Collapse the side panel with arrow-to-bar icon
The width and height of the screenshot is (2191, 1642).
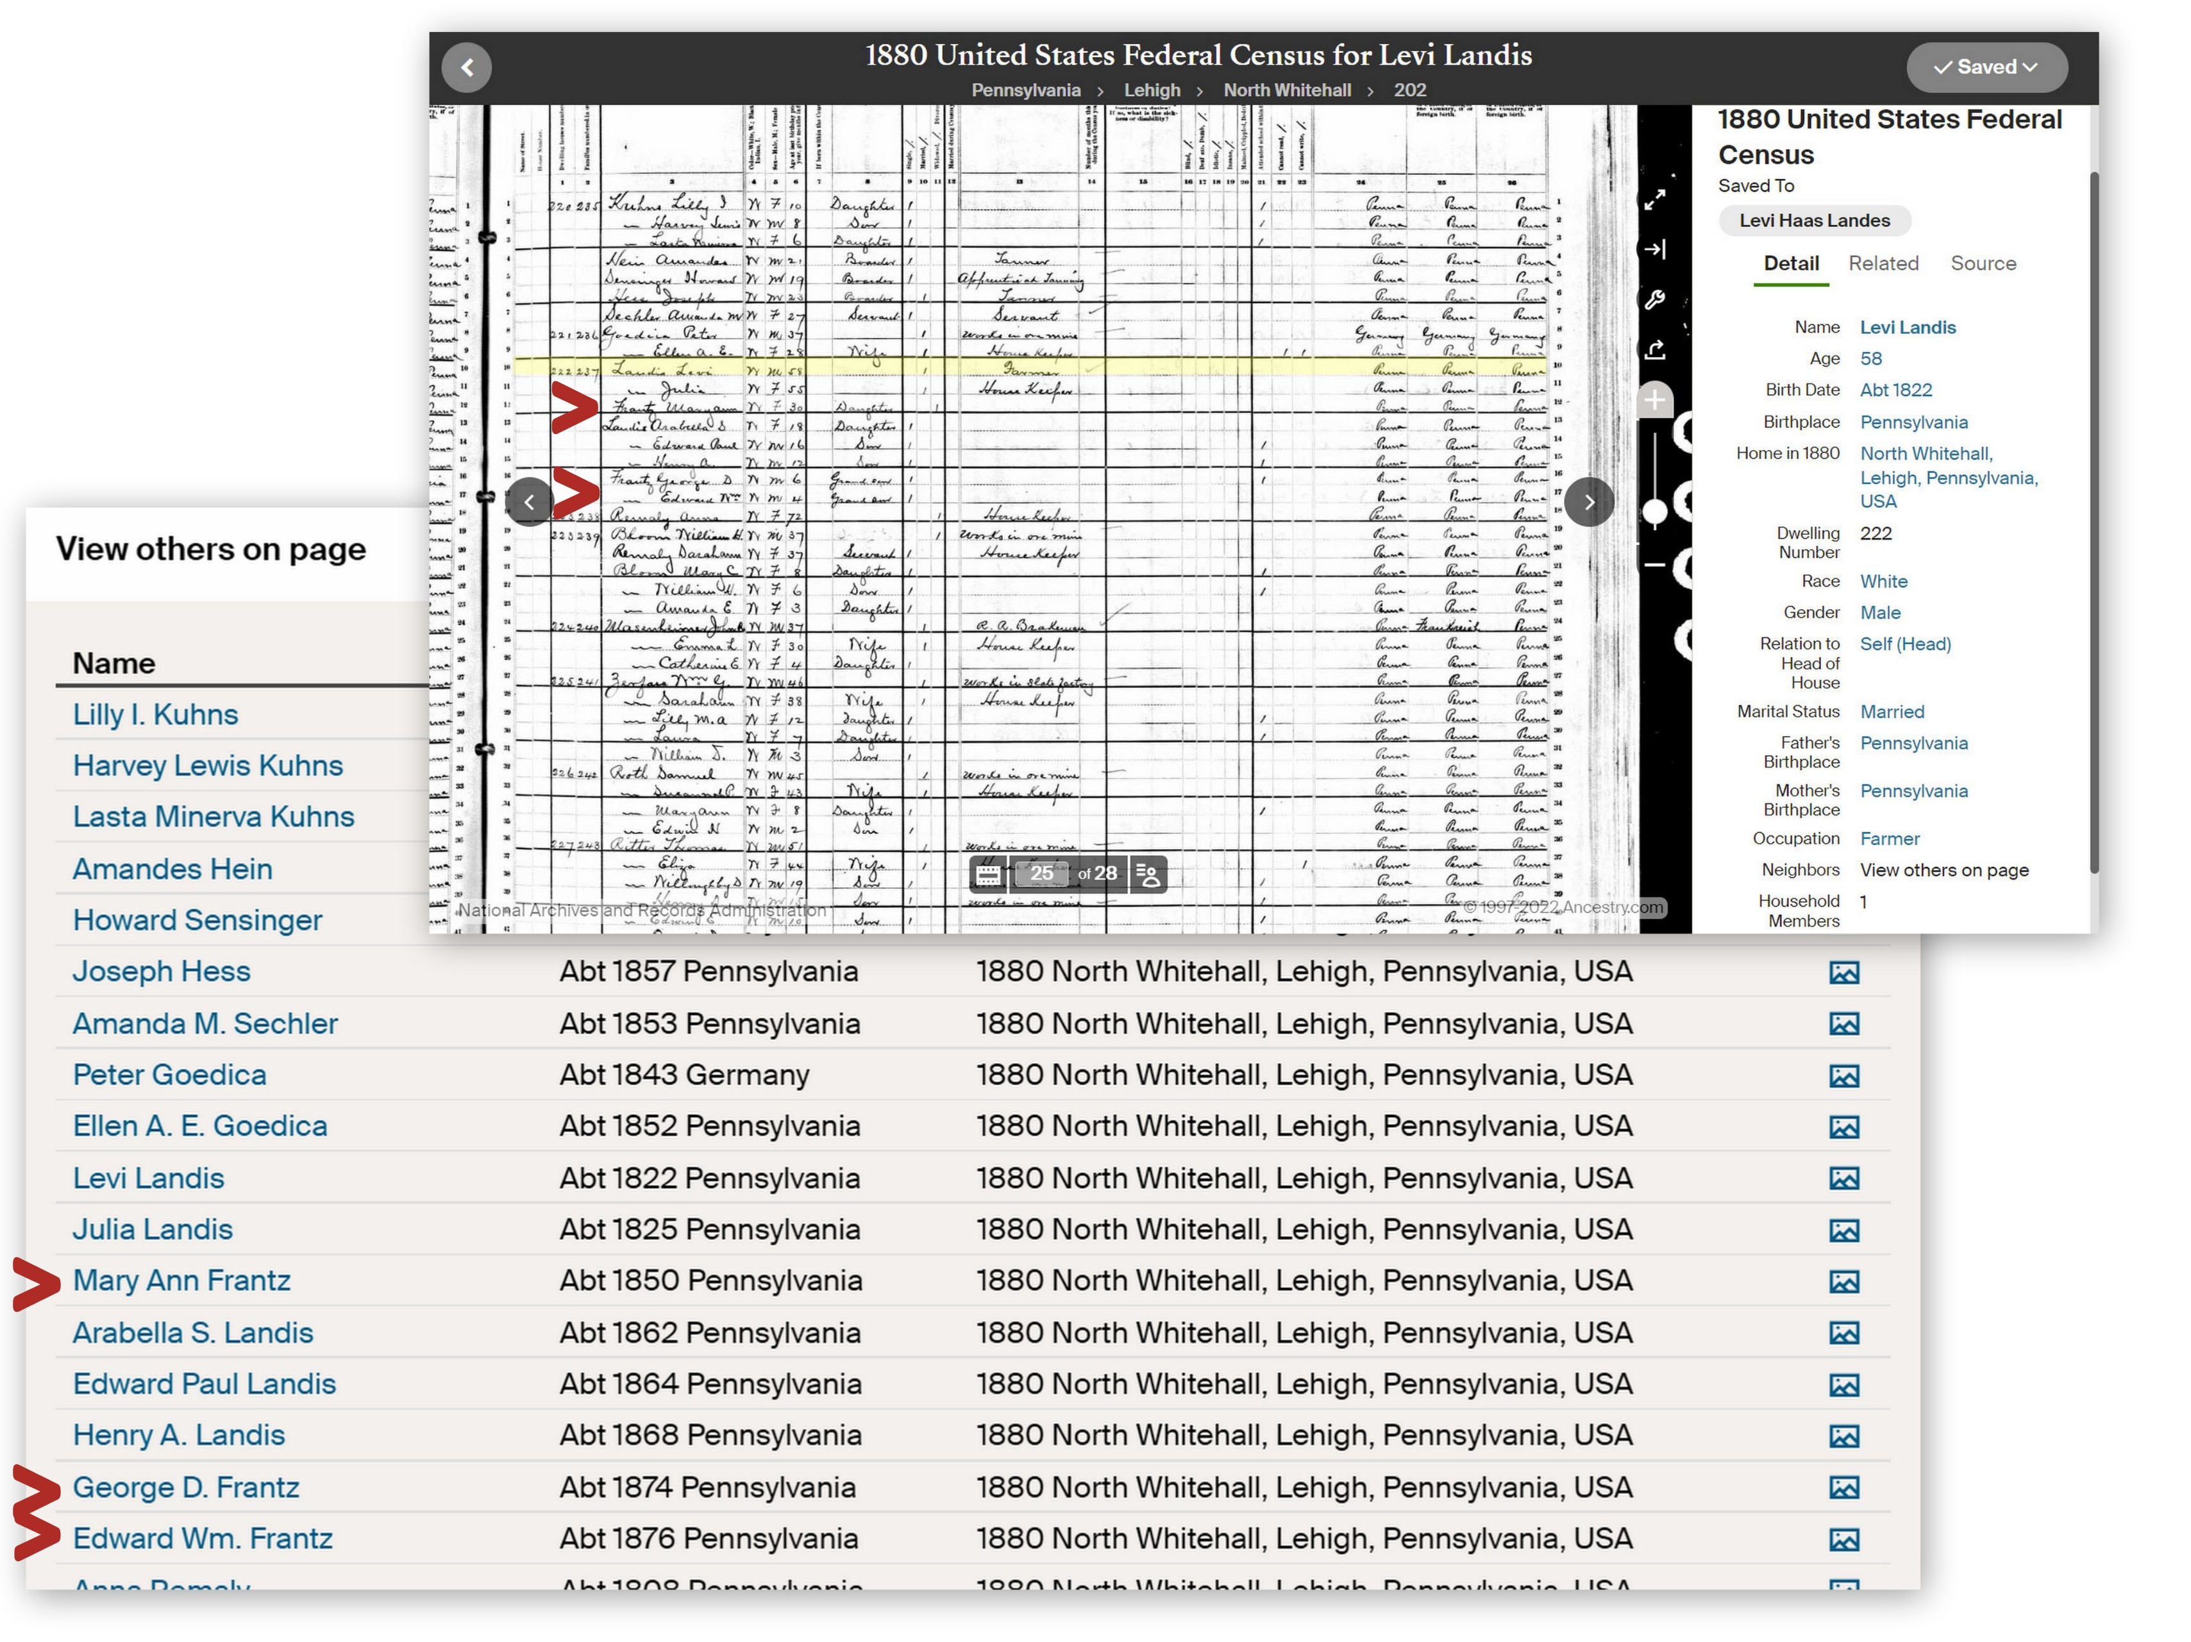pos(1654,249)
